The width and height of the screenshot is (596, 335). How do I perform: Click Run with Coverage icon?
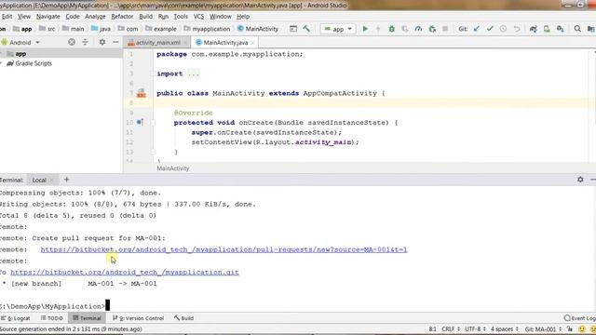405,29
